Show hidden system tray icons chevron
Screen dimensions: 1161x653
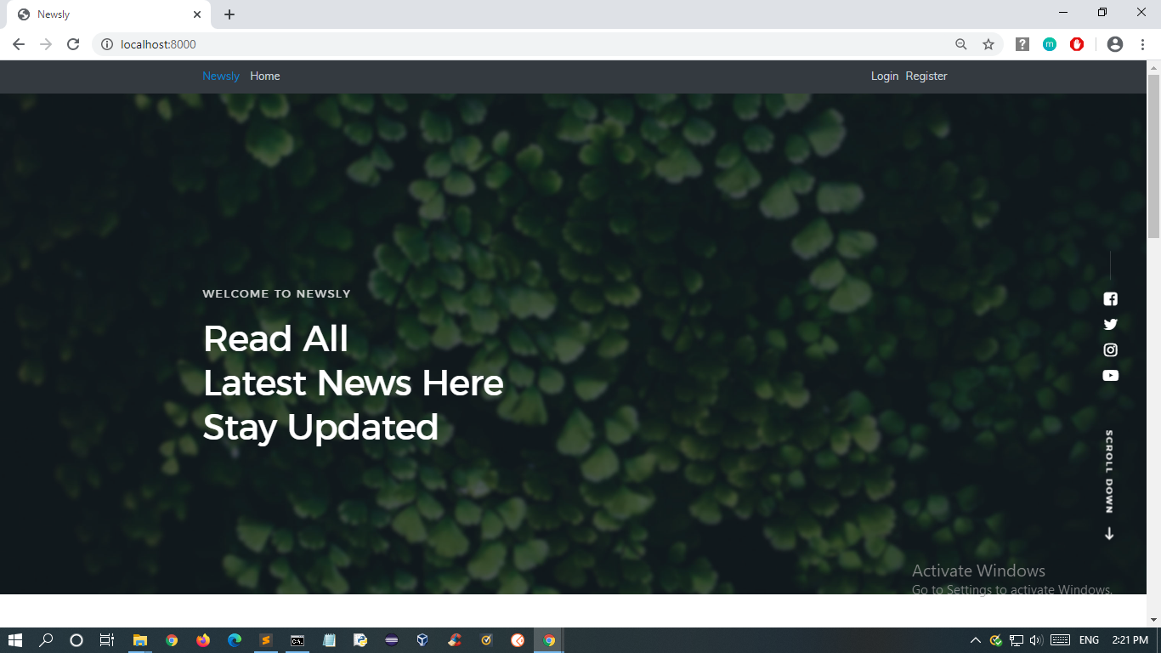pyautogui.click(x=974, y=640)
